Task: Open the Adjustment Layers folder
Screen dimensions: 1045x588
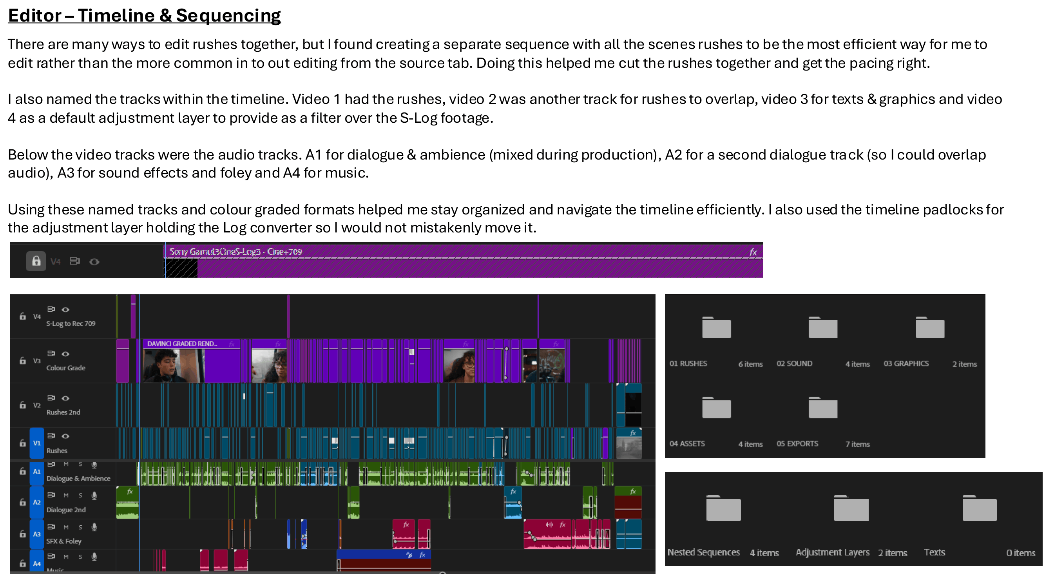Action: [851, 508]
